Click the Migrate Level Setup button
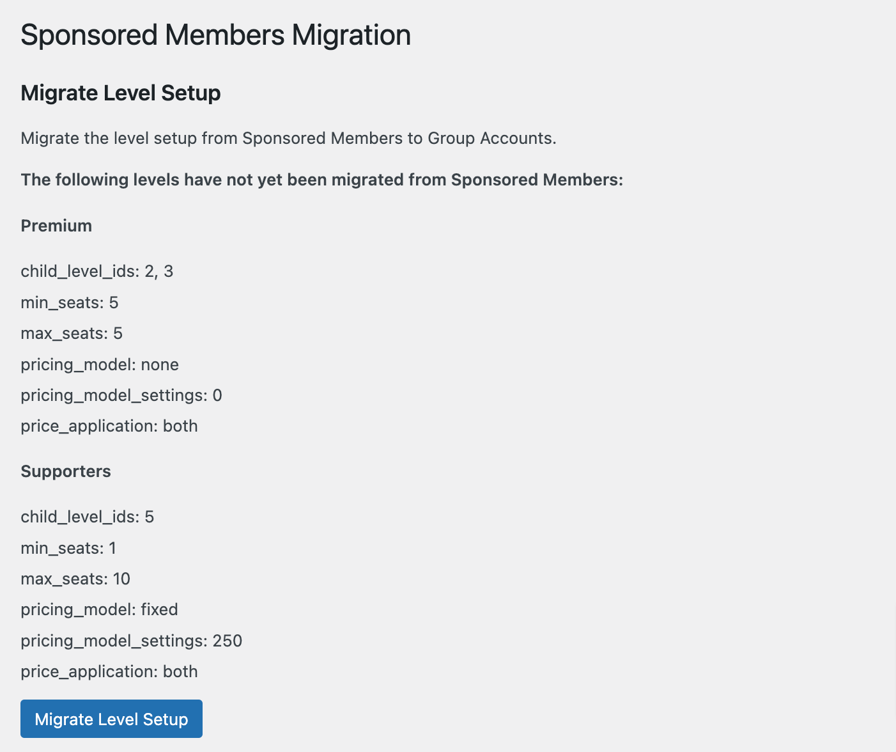 pos(111,719)
